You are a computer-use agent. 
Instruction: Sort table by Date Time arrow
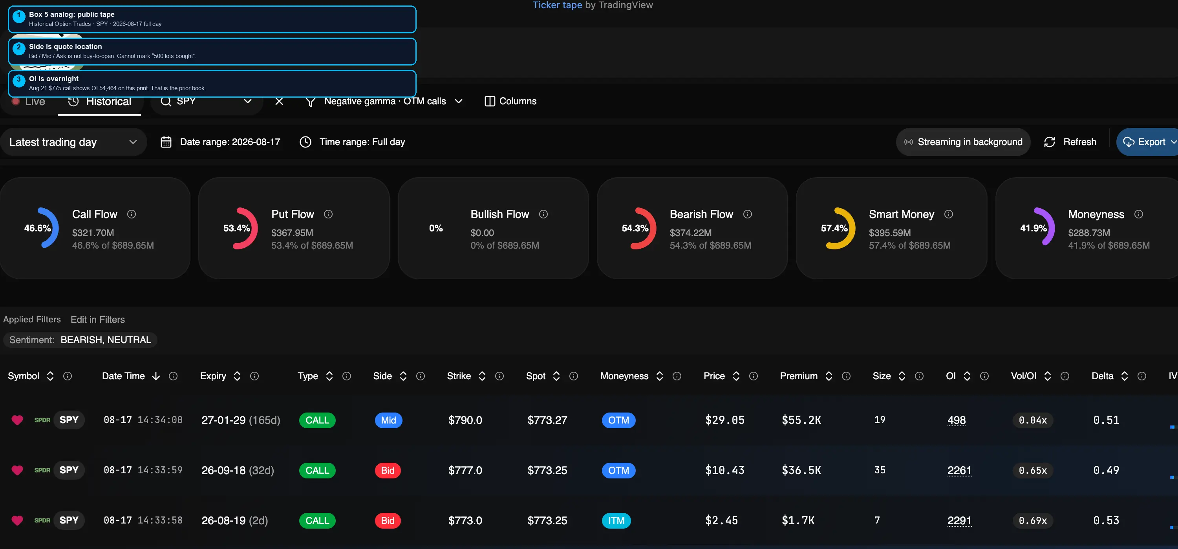coord(156,376)
